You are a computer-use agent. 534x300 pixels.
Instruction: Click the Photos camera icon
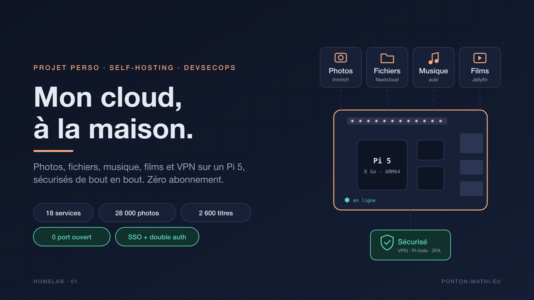point(341,58)
